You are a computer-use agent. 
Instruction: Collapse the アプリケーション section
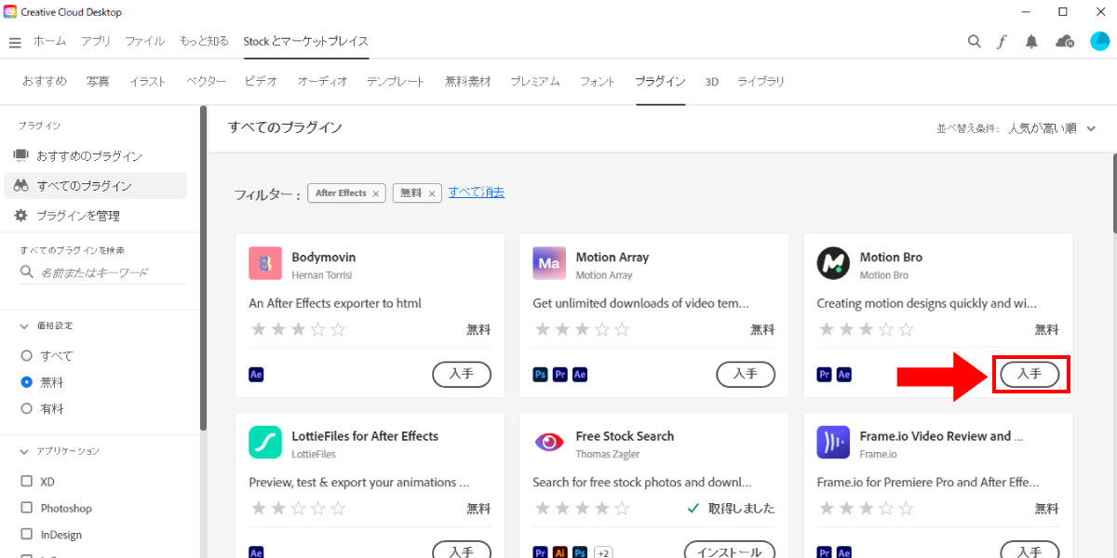click(24, 451)
